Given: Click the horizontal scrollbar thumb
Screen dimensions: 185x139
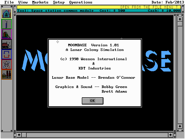Looking at the screenshot, I should pos(24,135).
